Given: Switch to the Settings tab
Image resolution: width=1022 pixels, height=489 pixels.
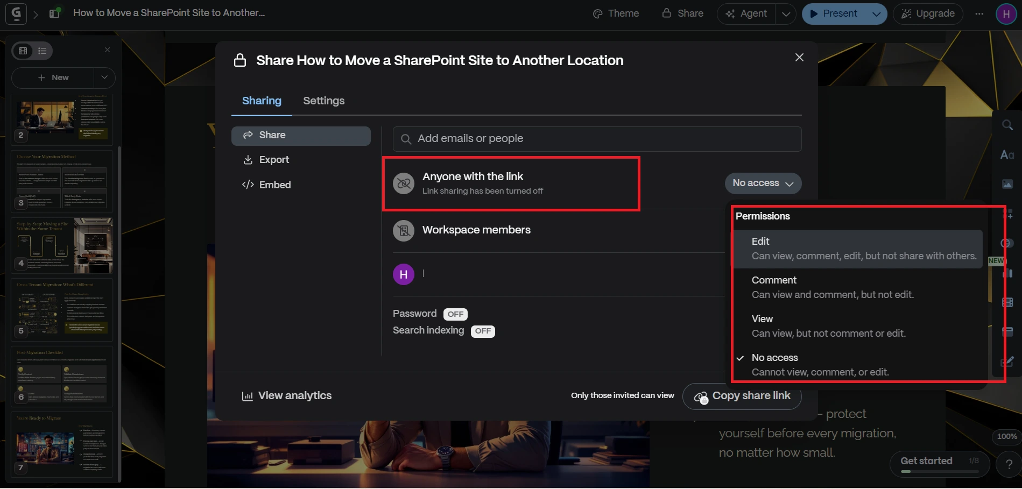Looking at the screenshot, I should (323, 101).
